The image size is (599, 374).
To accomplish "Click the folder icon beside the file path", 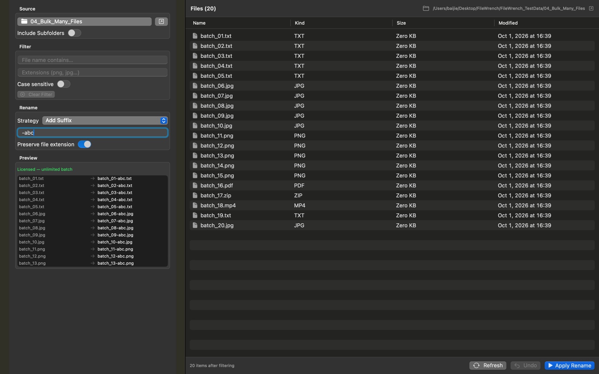I will click(x=426, y=8).
